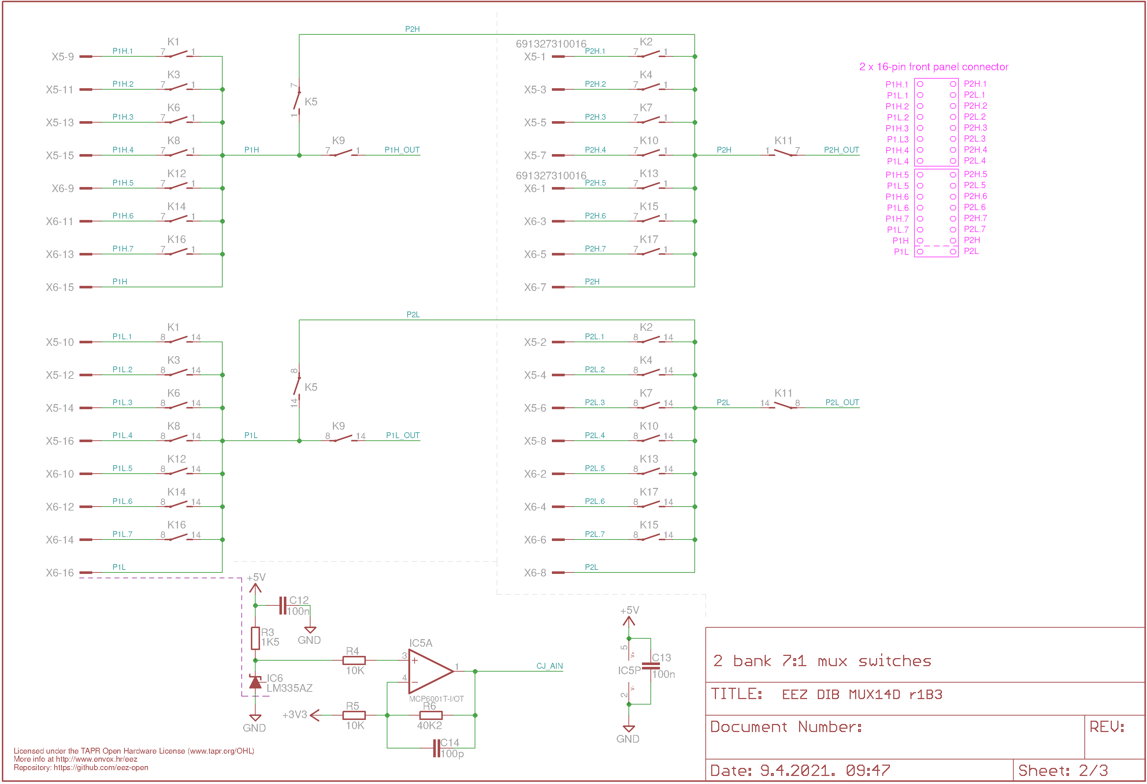Click the 2 x 16-pin front panel connector heading
1147x784 pixels.
(934, 67)
